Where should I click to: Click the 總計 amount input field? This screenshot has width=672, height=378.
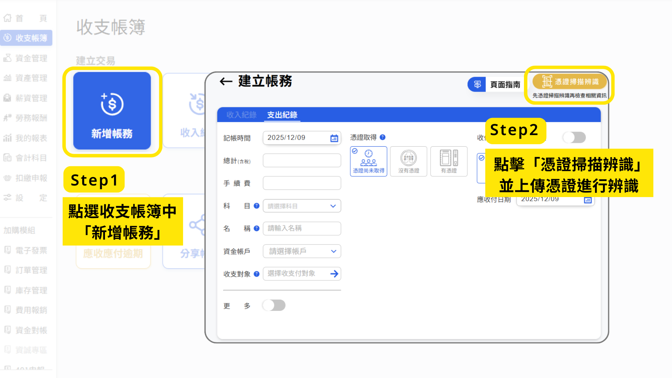pyautogui.click(x=302, y=161)
